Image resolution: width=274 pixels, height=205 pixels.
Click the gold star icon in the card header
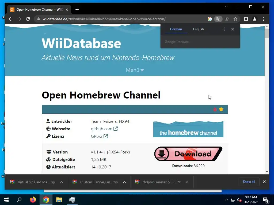point(221,109)
